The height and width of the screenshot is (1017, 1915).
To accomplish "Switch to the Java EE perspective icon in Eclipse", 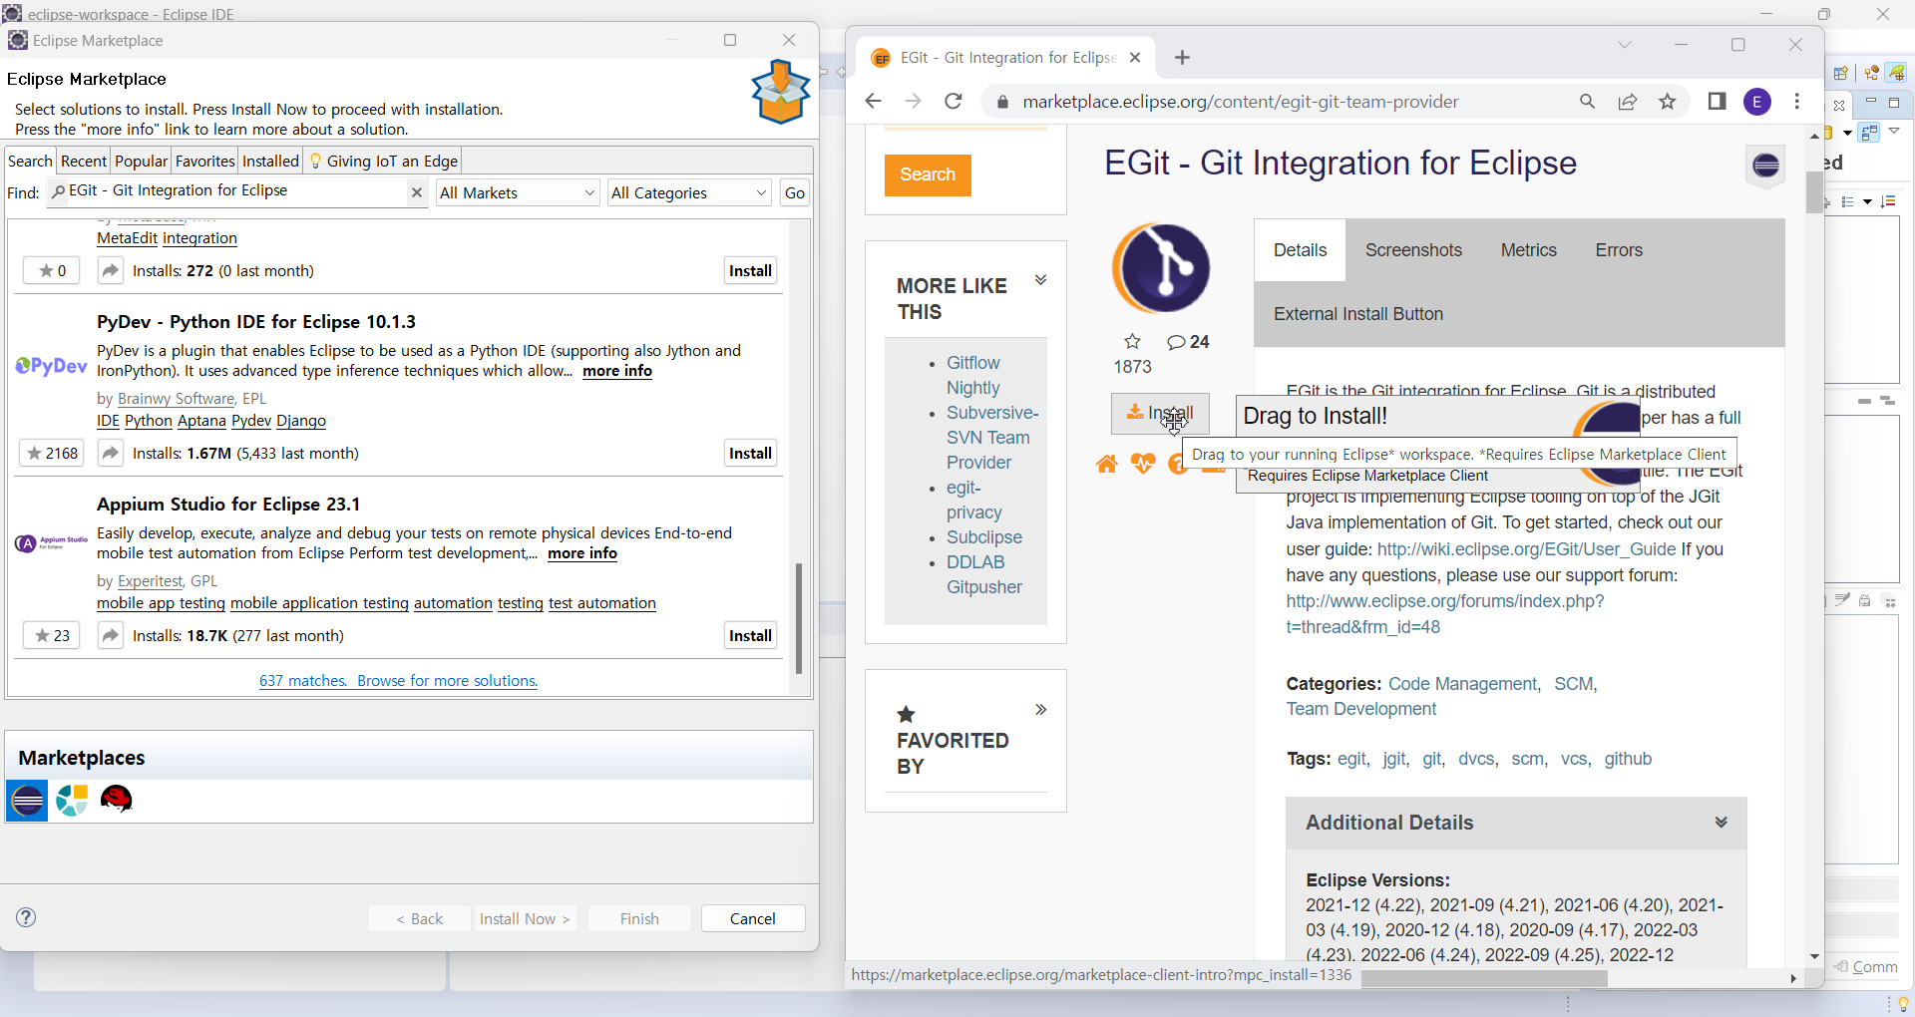I will pos(1871,73).
